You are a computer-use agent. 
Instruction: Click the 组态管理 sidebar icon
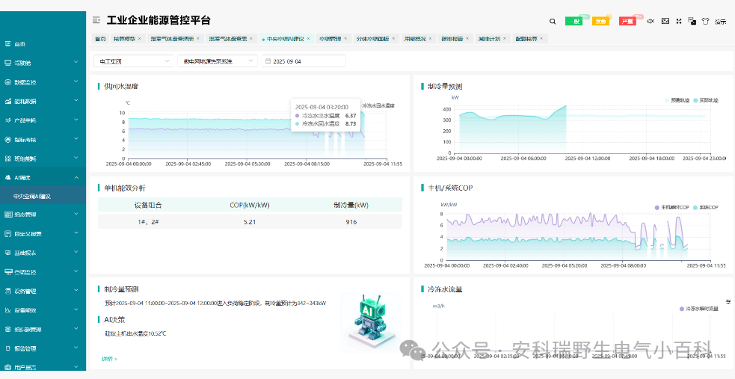click(x=7, y=215)
